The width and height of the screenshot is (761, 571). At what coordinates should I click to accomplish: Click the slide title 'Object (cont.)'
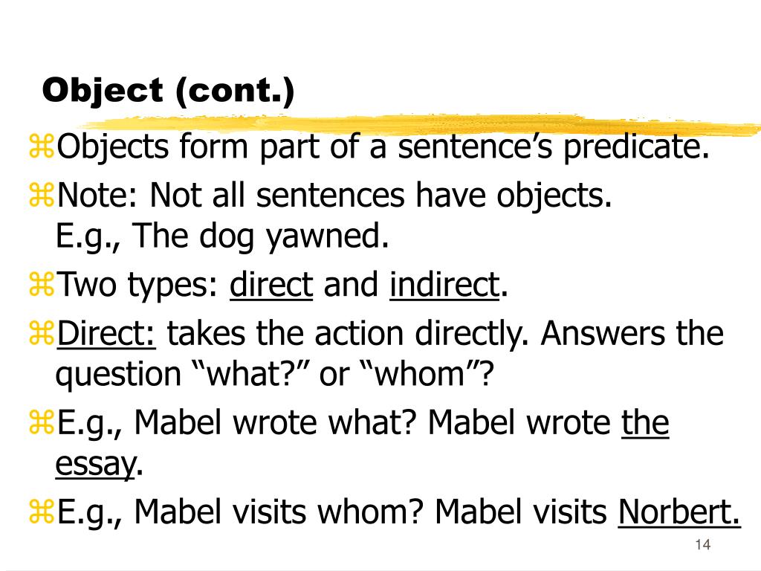pyautogui.click(x=169, y=91)
